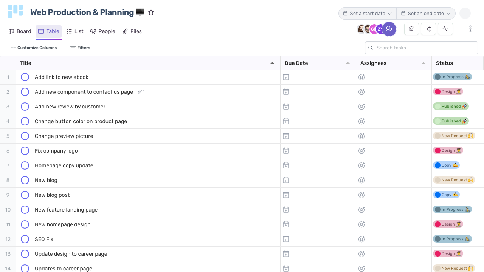Set due date for New feature landing page
Viewport: 484px width, 272px height.
pyautogui.click(x=286, y=210)
